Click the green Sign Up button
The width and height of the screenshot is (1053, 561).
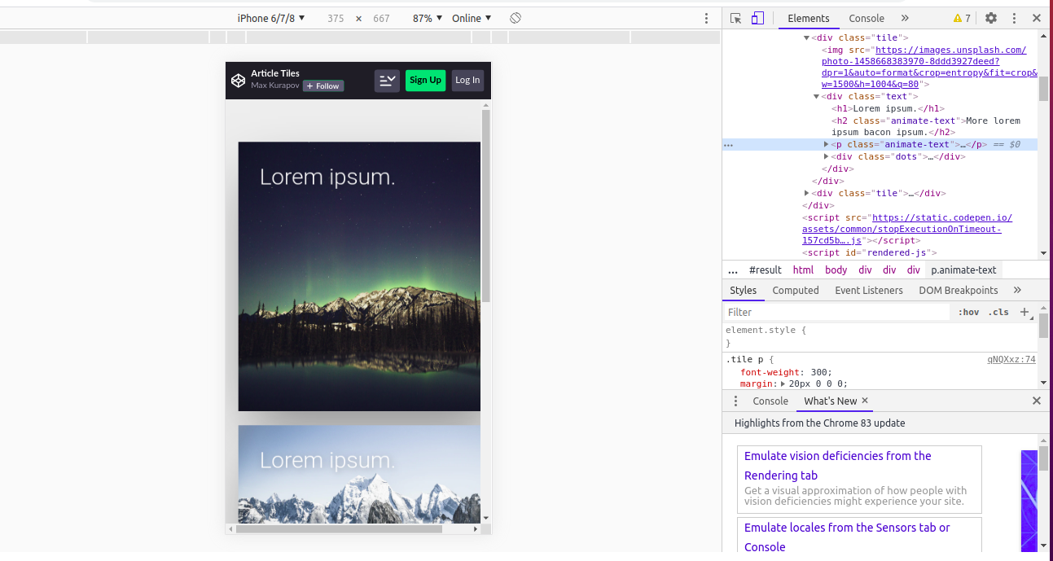click(425, 81)
